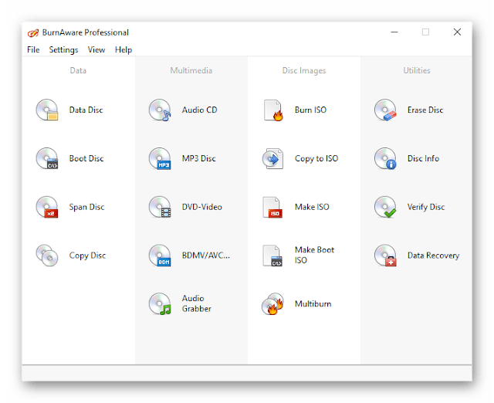The width and height of the screenshot is (494, 403).
Task: Click the Copy Disc label
Action: [x=87, y=256]
